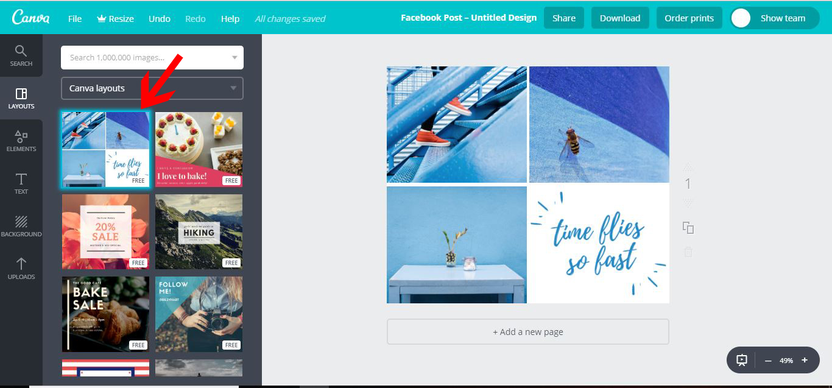Select the 'time flies so fast' layout thumbnail
This screenshot has width=832, height=388.
point(105,149)
